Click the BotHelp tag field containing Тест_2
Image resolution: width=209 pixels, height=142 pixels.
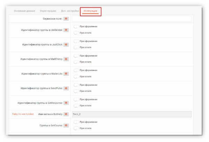(132, 114)
